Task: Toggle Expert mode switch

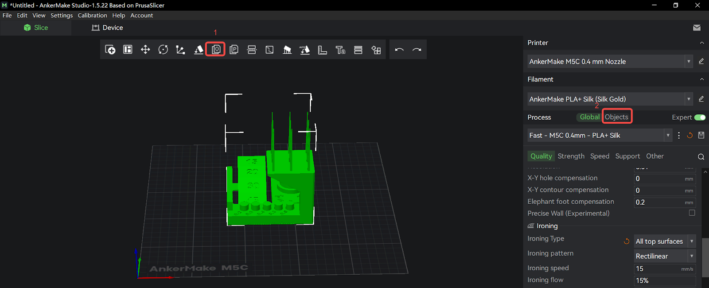Action: (700, 117)
